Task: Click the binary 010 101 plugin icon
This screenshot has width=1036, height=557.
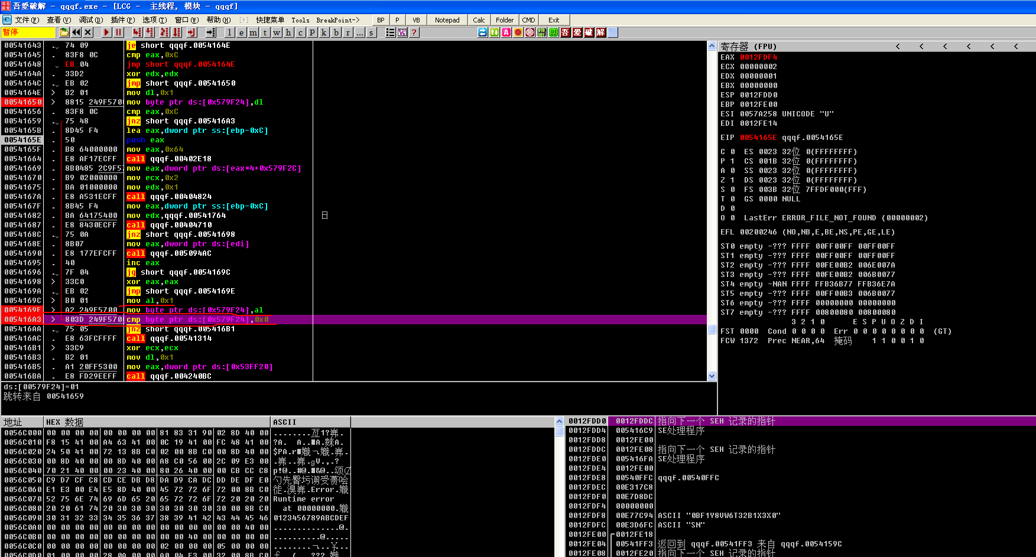Action: [542, 32]
